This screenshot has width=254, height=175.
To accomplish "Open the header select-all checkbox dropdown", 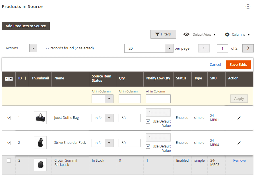I will tap(11, 79).
